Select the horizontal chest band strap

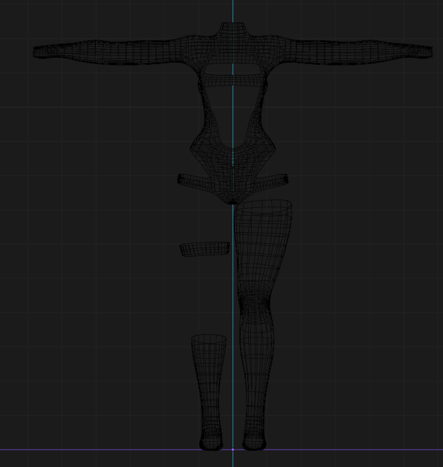tap(233, 80)
